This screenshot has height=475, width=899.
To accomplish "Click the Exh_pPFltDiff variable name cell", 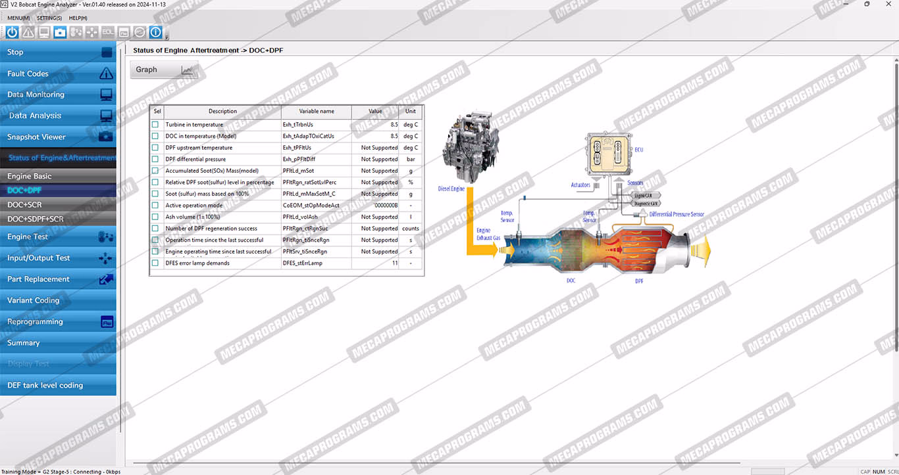I will coord(317,159).
